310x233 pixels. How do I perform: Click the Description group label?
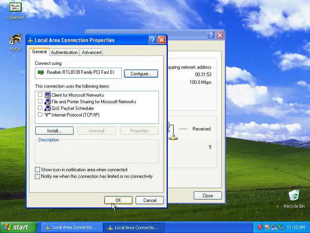(49, 140)
